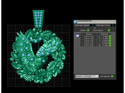Select the 1.30 X 1.30 size cell

(x=89, y=45)
